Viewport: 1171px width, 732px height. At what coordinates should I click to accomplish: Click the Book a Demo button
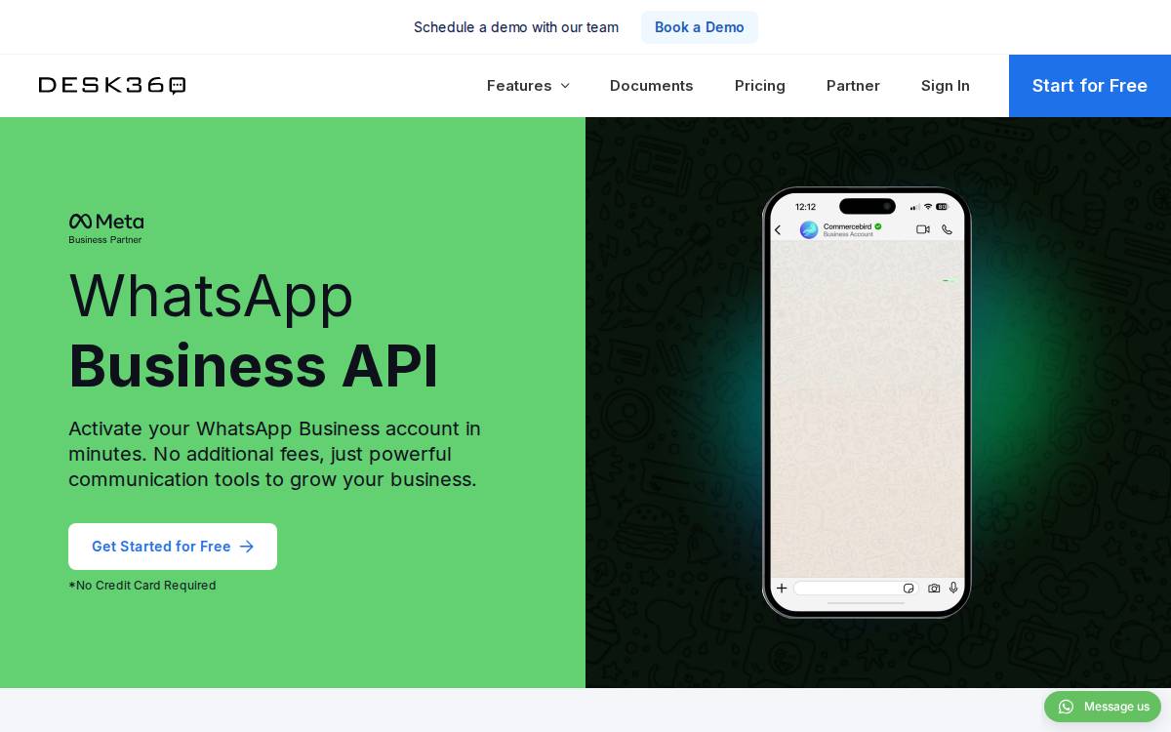click(x=700, y=27)
